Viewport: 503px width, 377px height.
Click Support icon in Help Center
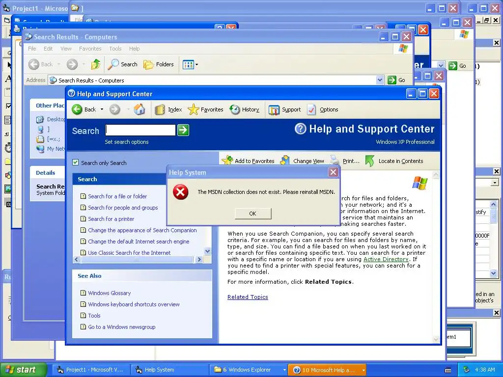(284, 109)
